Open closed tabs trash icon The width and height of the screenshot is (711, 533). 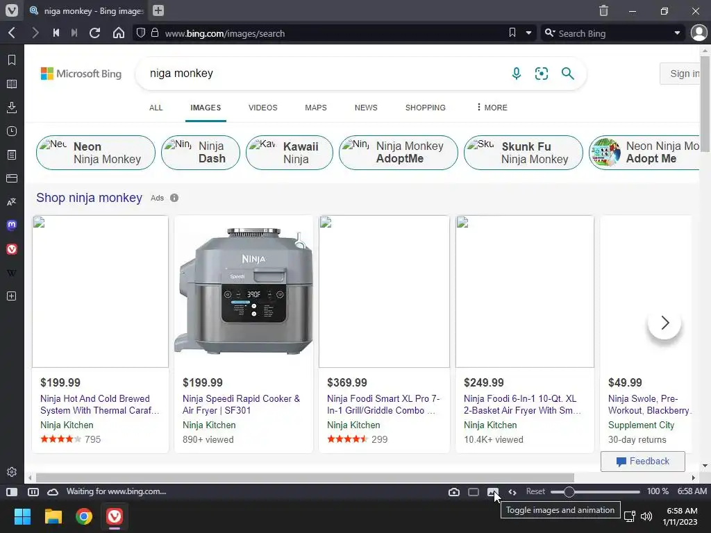(x=603, y=10)
